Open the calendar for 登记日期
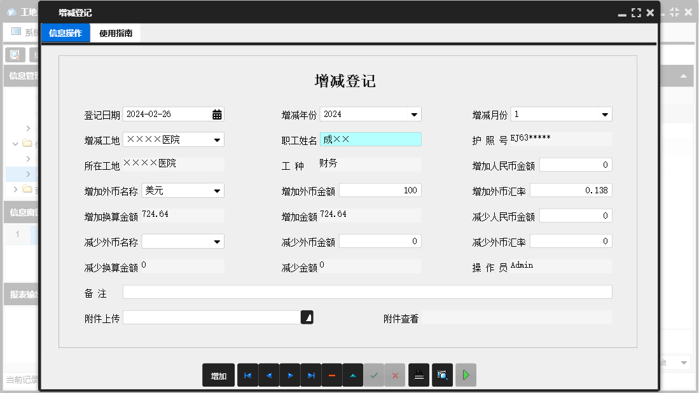 [x=217, y=114]
